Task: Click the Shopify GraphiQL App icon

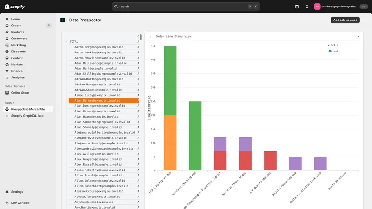Action: (7, 116)
